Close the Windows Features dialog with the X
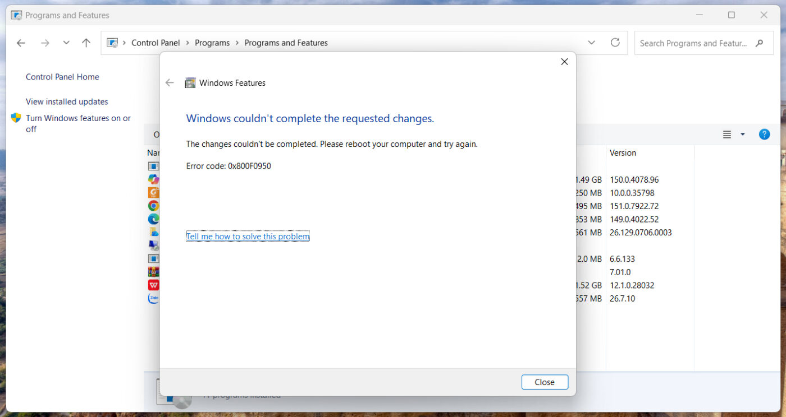Image resolution: width=786 pixels, height=417 pixels. point(565,62)
